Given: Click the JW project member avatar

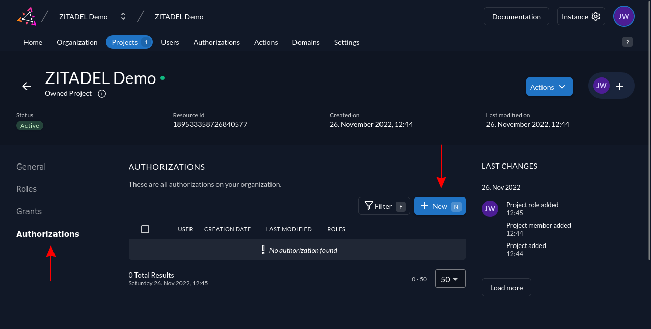Looking at the screenshot, I should click(601, 86).
